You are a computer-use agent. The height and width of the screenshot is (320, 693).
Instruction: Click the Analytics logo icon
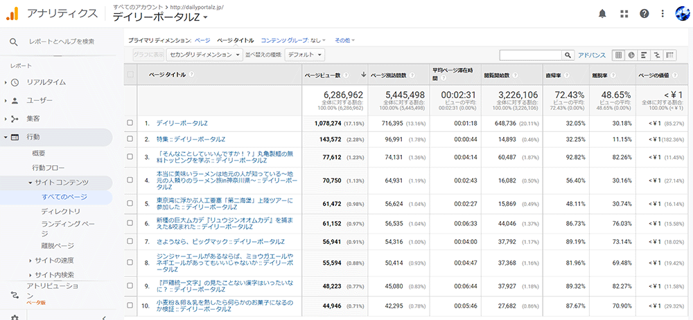pos(12,14)
